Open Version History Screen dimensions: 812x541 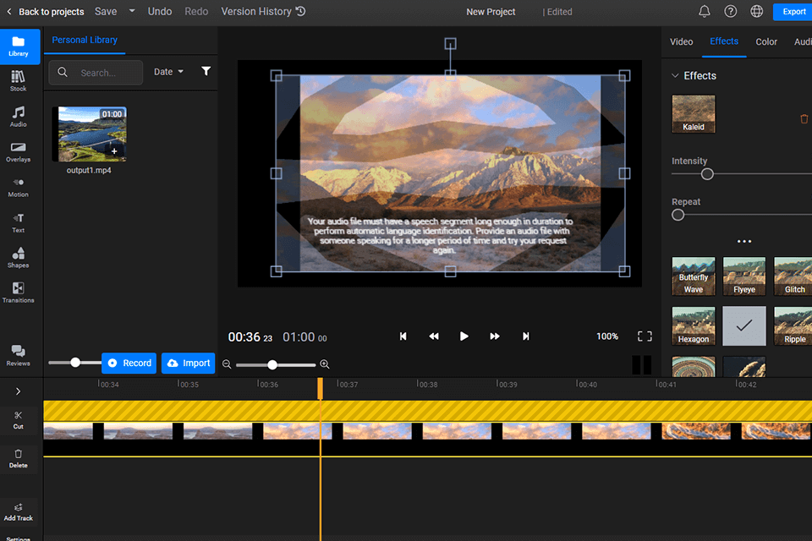pyautogui.click(x=263, y=11)
